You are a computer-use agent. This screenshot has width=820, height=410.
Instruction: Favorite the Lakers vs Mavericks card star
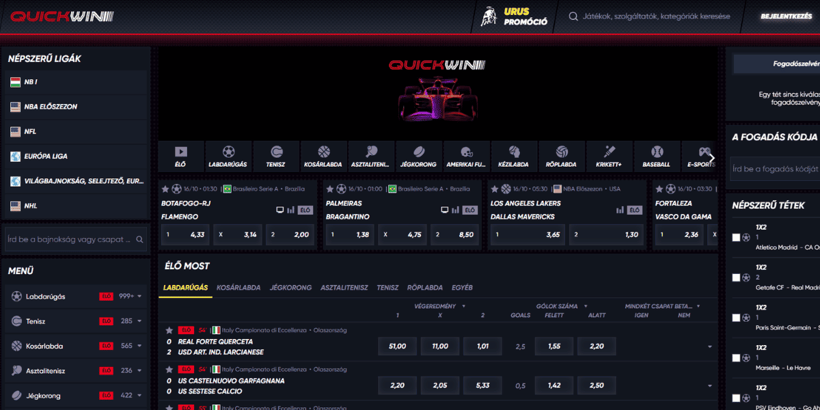(495, 189)
